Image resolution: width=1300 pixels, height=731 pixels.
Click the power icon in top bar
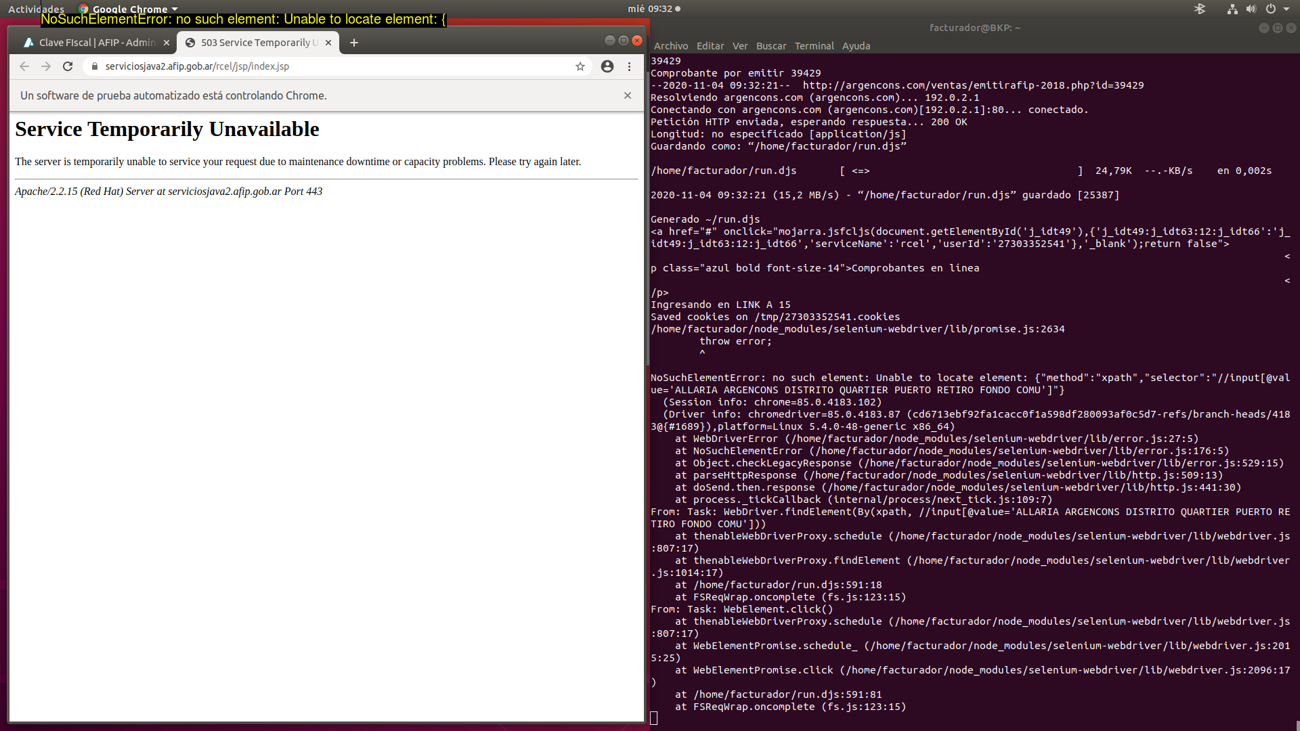pos(1271,9)
